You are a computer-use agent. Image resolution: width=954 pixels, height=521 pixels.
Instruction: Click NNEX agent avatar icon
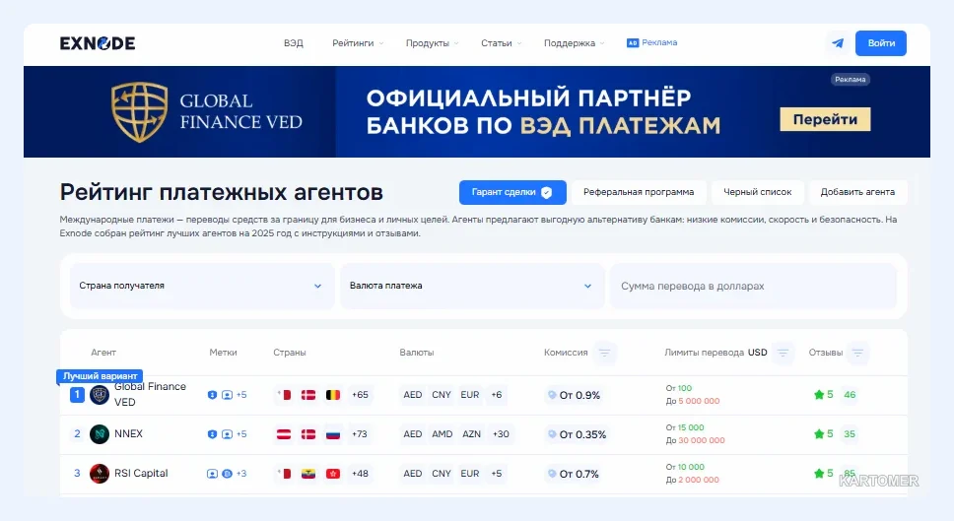[100, 434]
